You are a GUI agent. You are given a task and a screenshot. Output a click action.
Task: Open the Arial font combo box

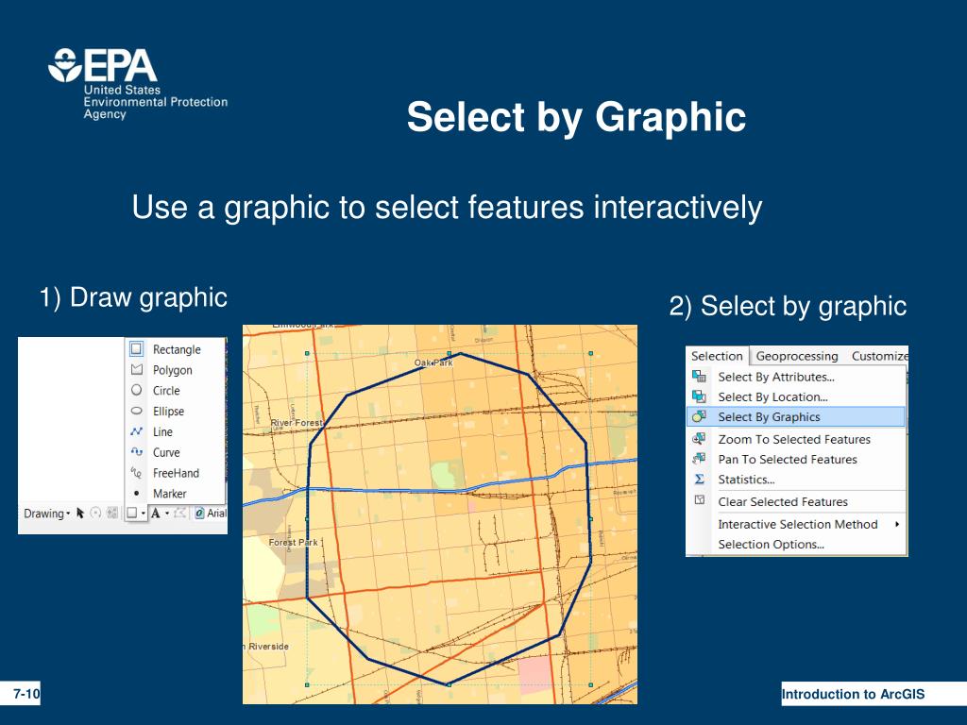[x=211, y=513]
